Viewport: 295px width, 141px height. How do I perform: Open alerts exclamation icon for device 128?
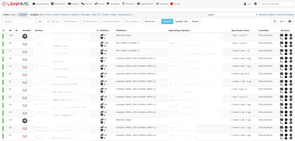click(286, 35)
